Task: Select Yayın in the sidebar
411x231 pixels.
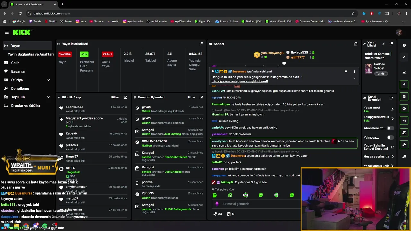Action: (27, 46)
